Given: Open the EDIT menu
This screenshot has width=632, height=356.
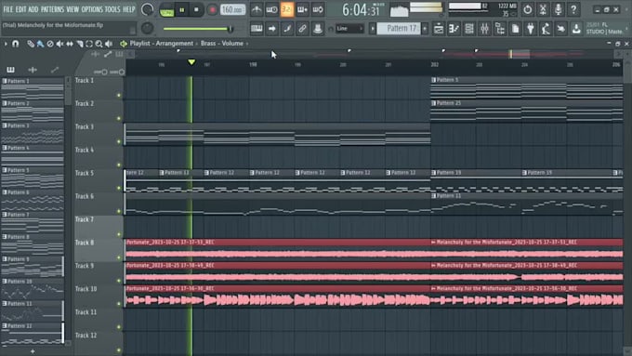Looking at the screenshot, I should point(20,9).
